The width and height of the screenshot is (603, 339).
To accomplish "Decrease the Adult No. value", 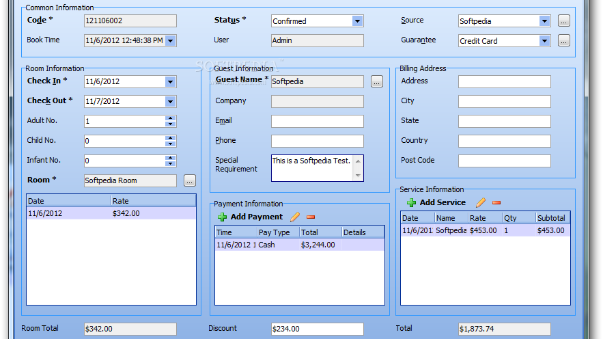I will click(170, 124).
